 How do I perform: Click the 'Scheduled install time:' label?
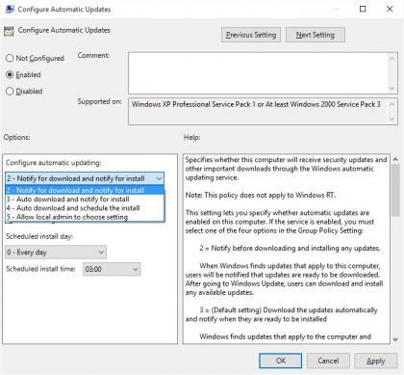tap(40, 269)
